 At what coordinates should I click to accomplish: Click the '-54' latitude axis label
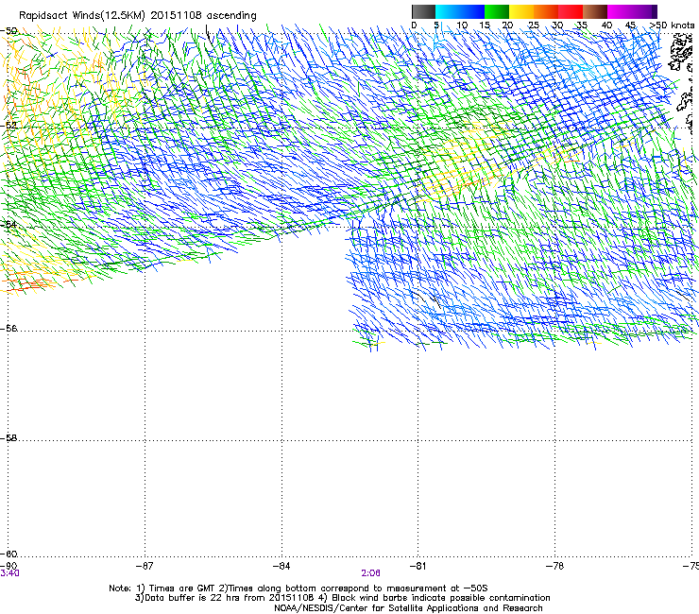coord(9,224)
